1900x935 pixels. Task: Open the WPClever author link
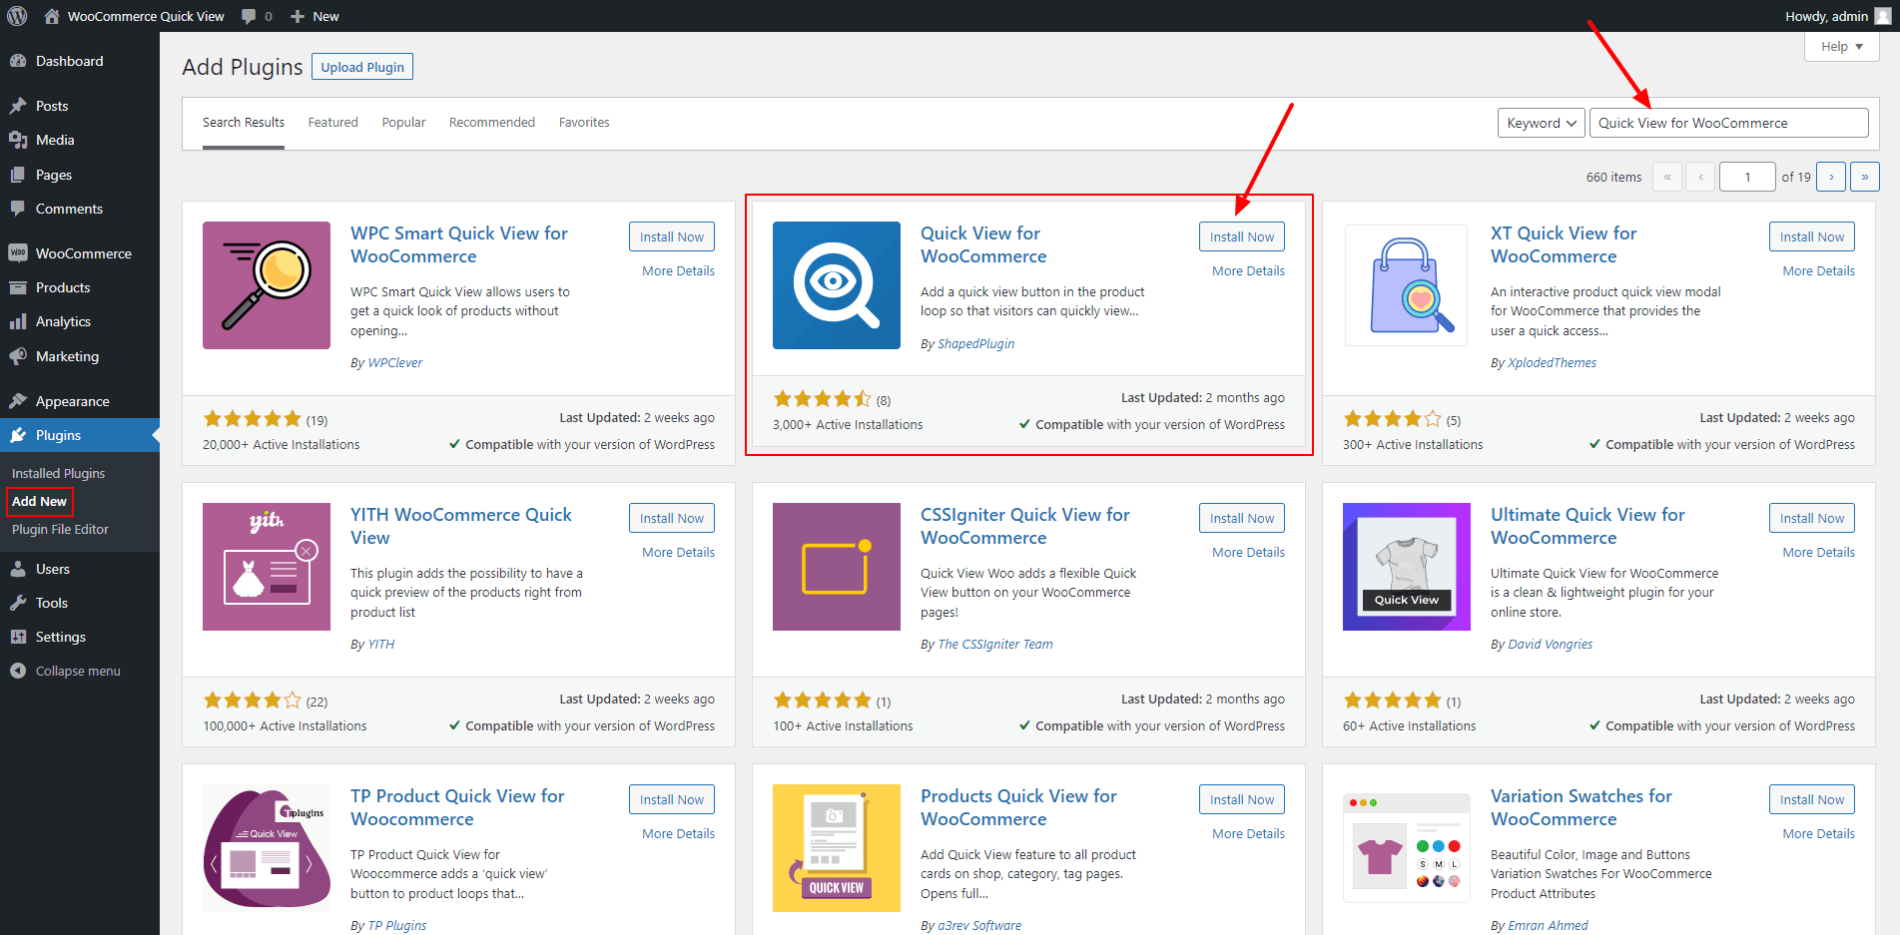click(x=395, y=362)
